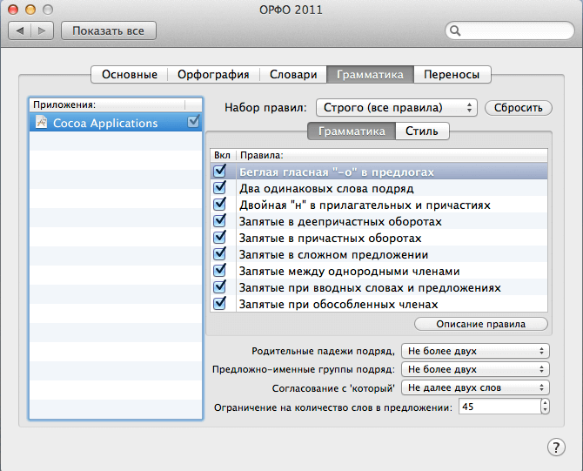Click the Описание правила button
The width and height of the screenshot is (583, 471).
pos(480,324)
